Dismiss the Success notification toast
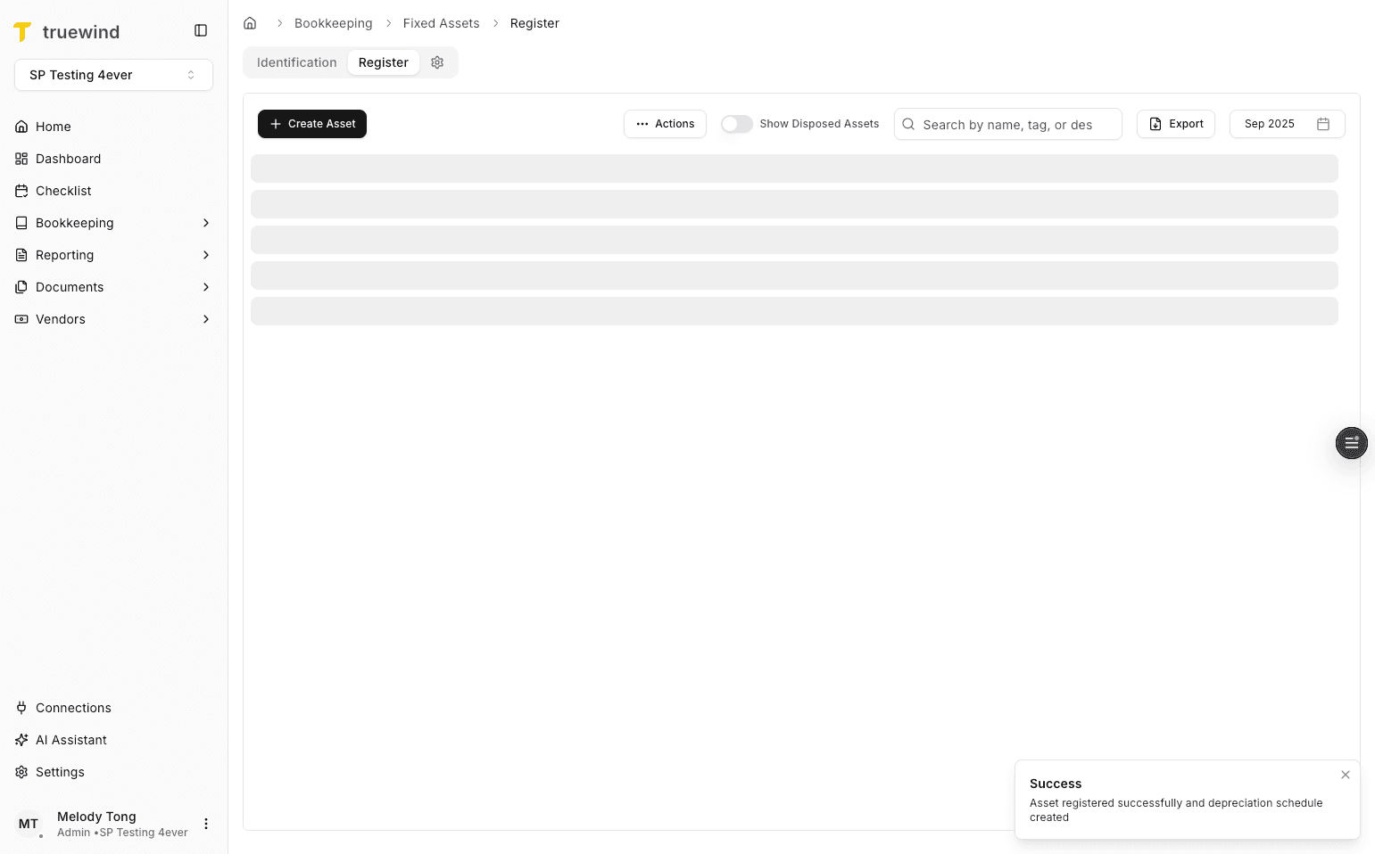1375x854 pixels. [x=1345, y=775]
